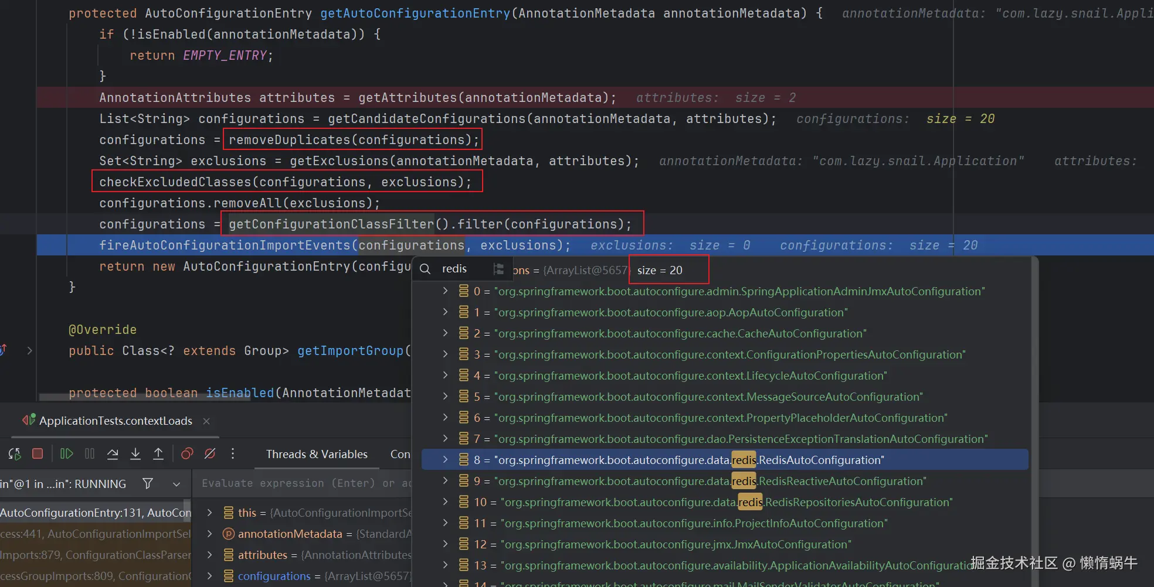The image size is (1154, 587).
Task: Click the search options icon beside redis
Action: [498, 269]
